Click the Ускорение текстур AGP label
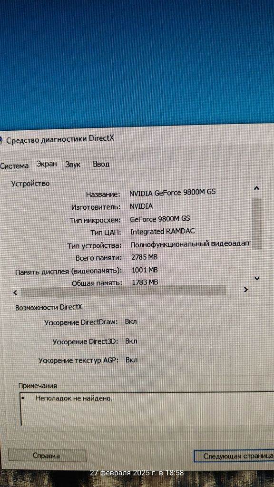This screenshot has width=274, height=487. (78, 360)
